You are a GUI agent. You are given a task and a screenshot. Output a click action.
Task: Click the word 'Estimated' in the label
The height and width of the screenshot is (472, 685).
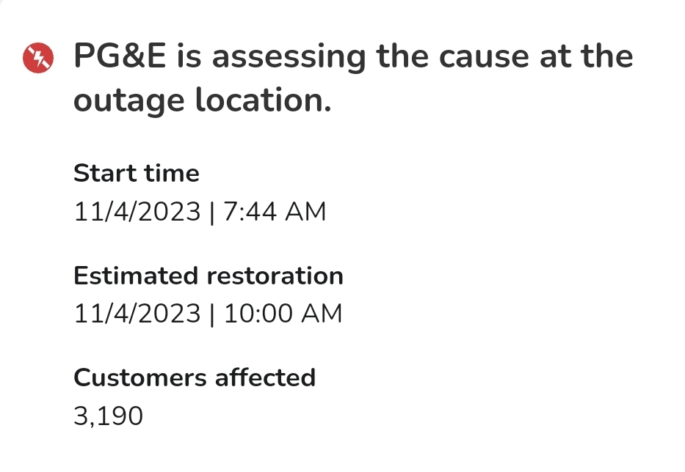tap(135, 276)
